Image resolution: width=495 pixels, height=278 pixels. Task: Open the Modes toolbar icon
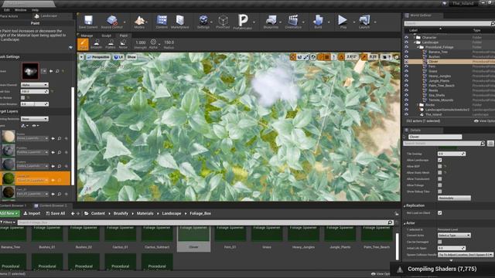coord(139,21)
